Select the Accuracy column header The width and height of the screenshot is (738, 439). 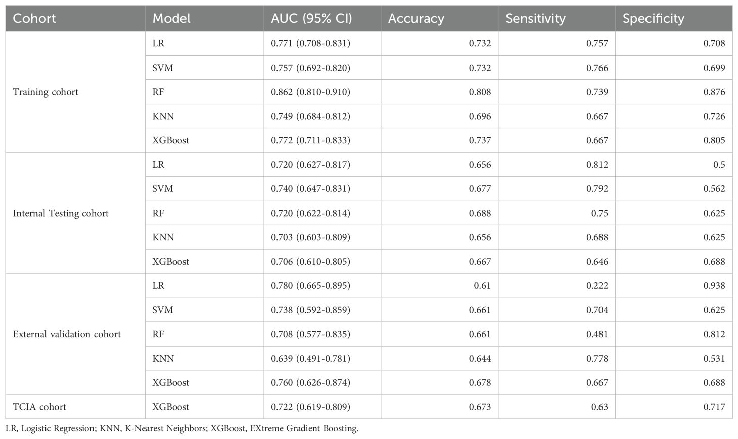(439, 19)
